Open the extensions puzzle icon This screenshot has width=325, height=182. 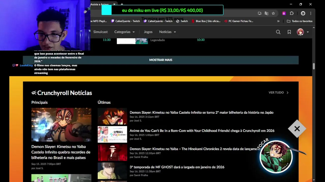click(x=291, y=13)
